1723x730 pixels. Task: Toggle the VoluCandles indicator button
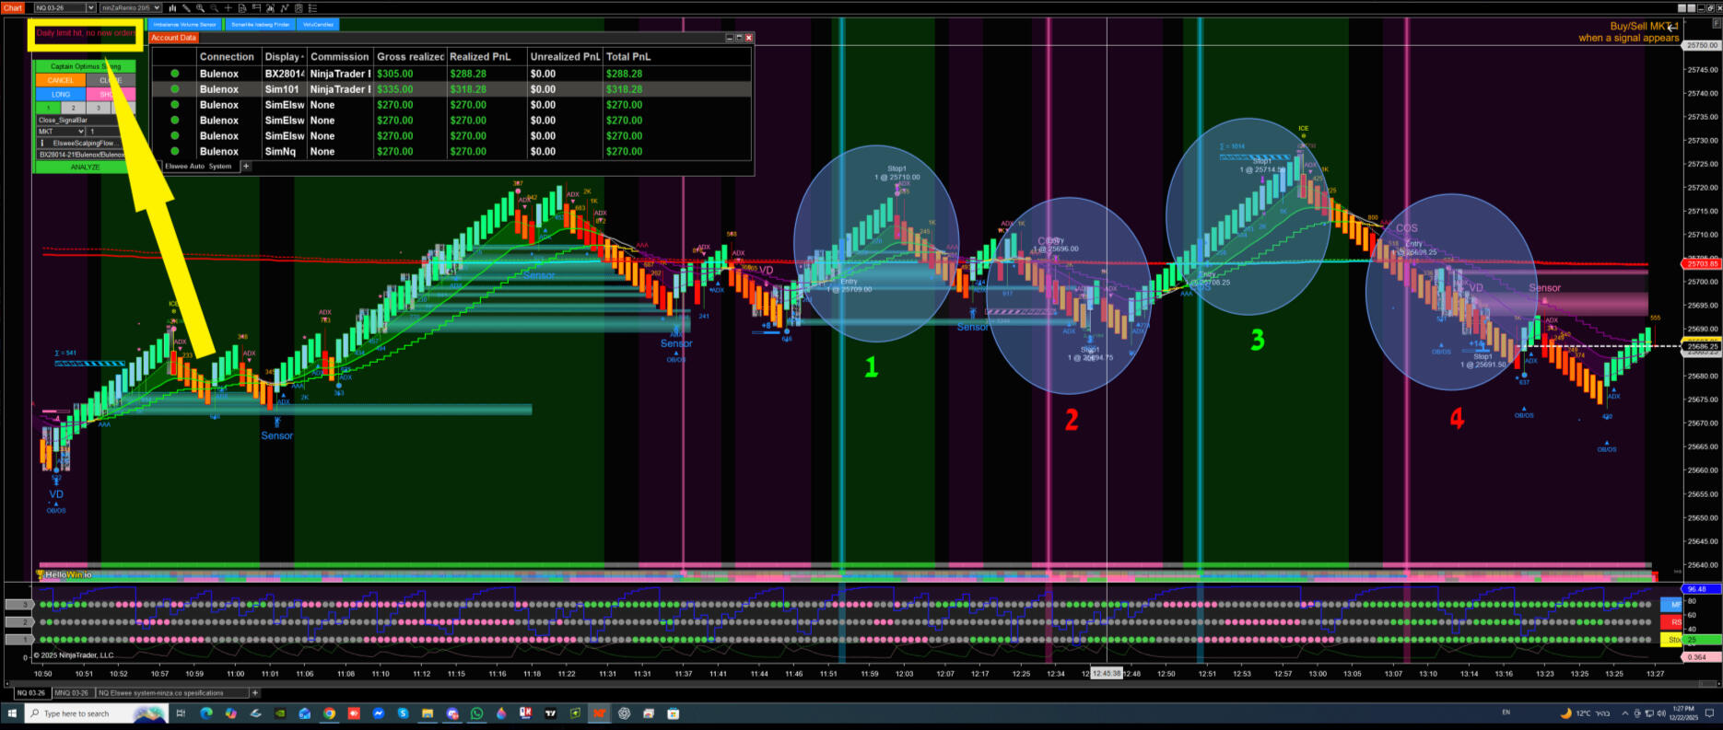click(x=319, y=24)
